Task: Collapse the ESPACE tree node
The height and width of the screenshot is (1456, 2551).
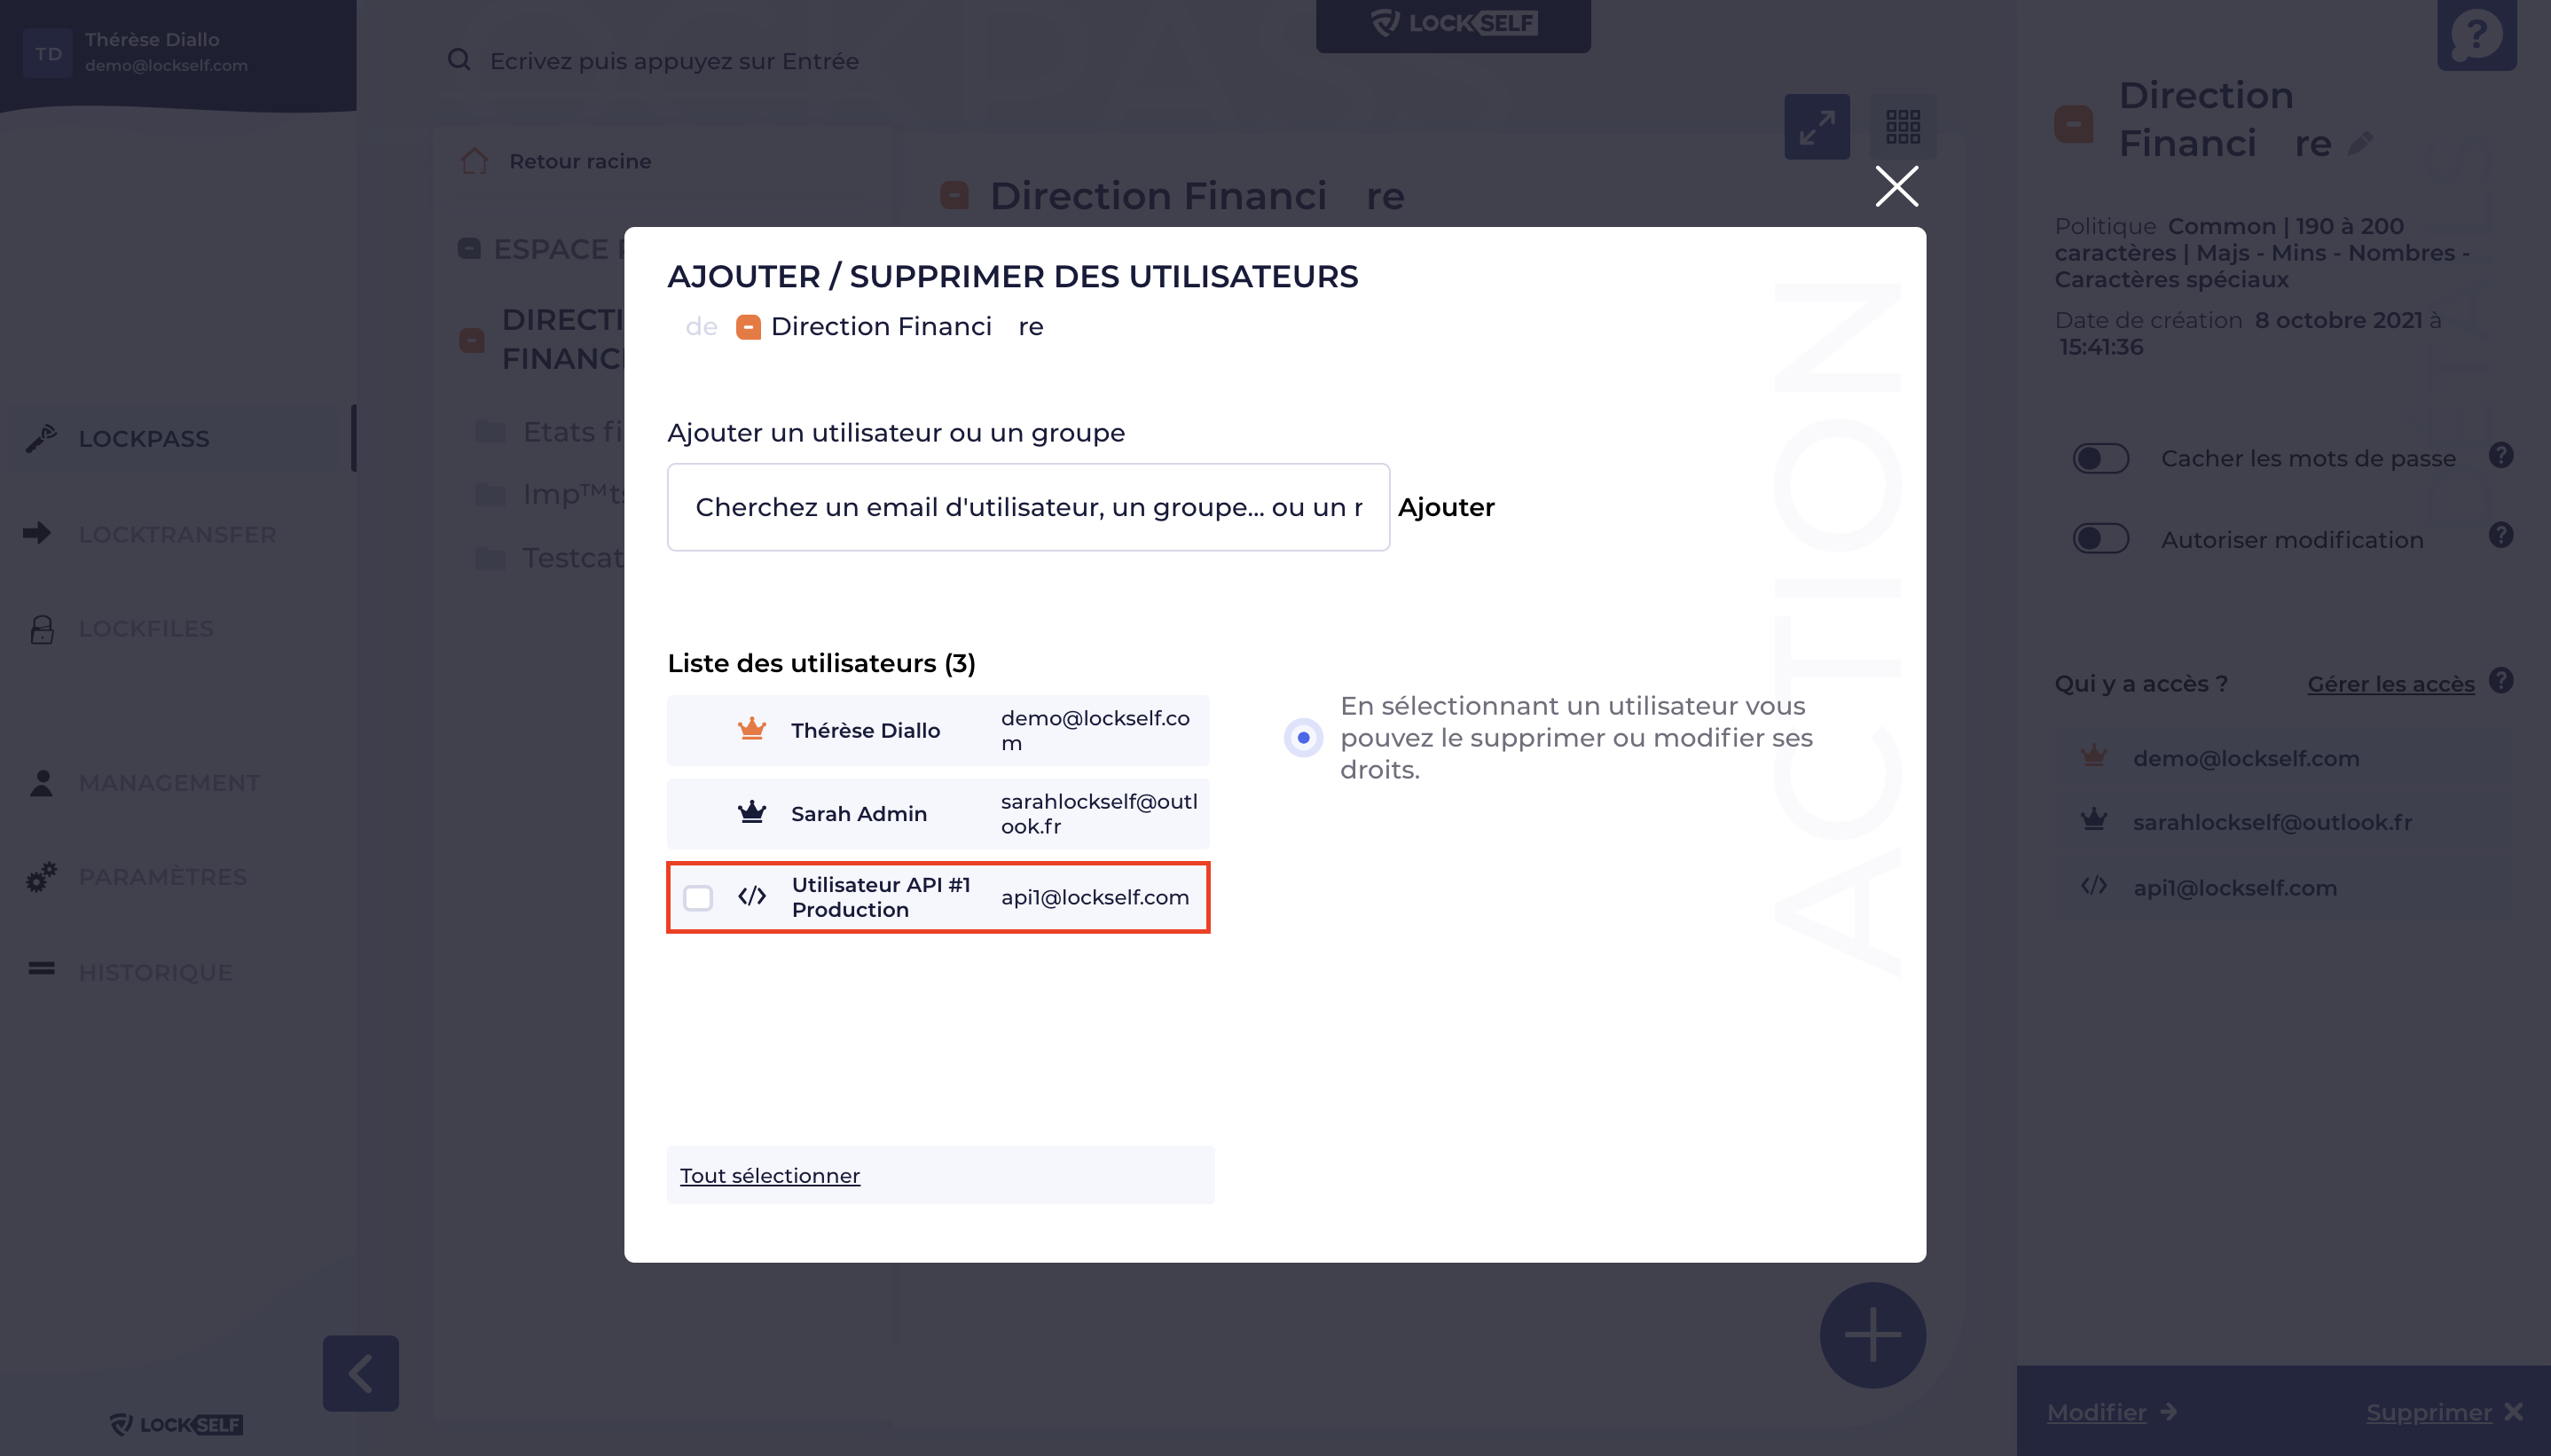Action: [x=469, y=249]
